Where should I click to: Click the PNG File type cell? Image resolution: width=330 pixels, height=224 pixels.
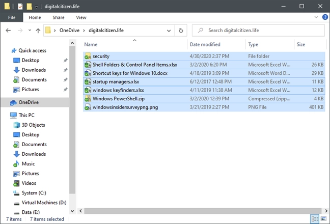(x=257, y=107)
